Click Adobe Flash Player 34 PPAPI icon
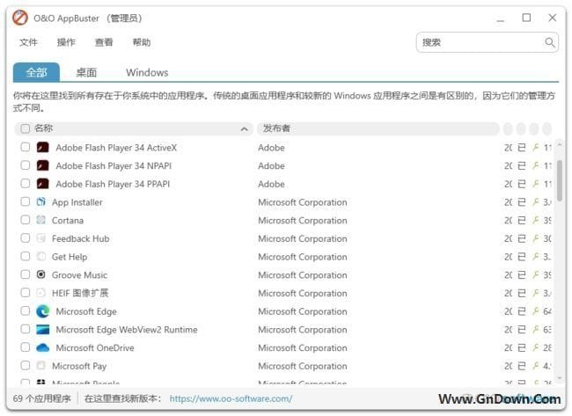Viewport: 572px width, 416px height. [43, 184]
